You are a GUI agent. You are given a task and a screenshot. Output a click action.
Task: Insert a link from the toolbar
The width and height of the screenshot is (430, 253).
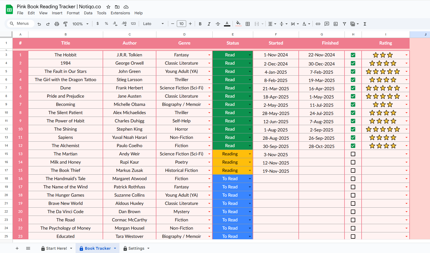[318, 24]
